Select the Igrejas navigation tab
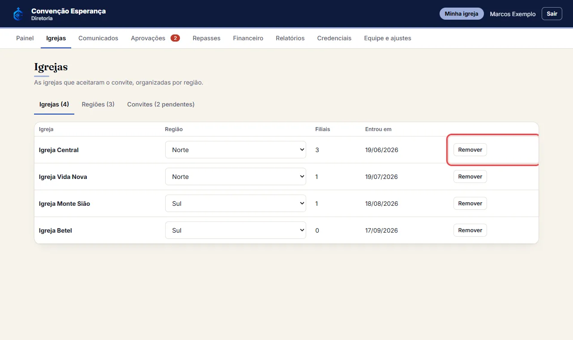The height and width of the screenshot is (340, 573). [x=56, y=38]
